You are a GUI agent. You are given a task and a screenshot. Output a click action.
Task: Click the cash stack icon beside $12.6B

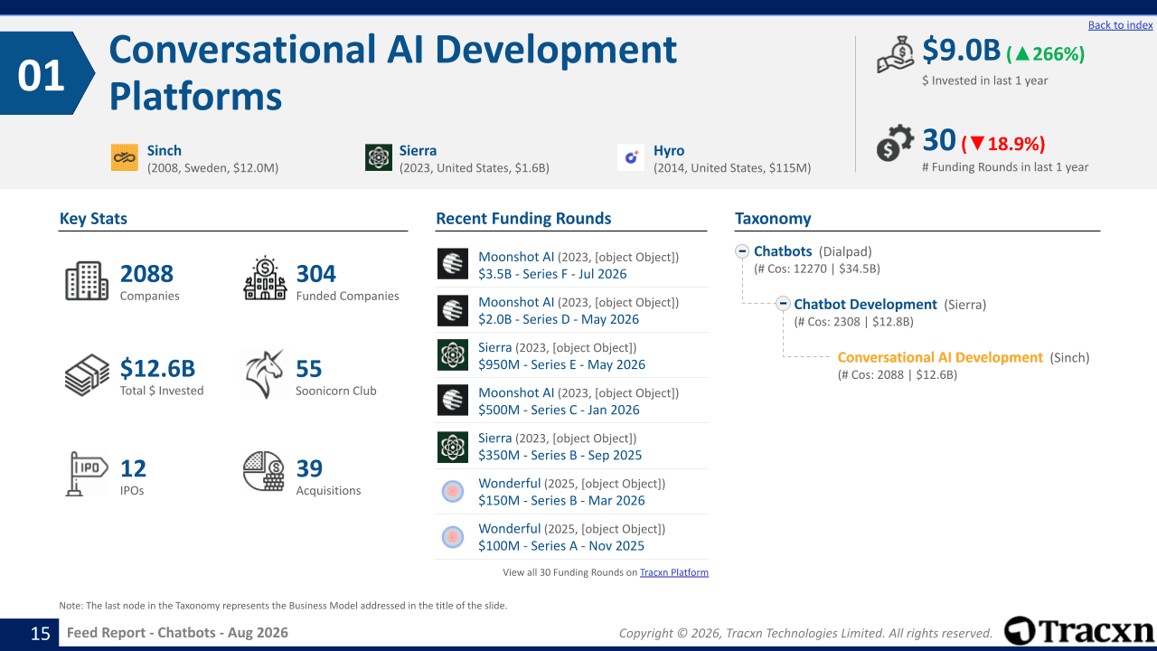click(x=87, y=376)
